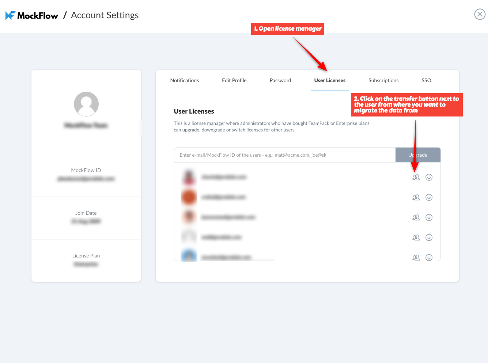
Task: Switch to the SSO tab
Action: [426, 80]
